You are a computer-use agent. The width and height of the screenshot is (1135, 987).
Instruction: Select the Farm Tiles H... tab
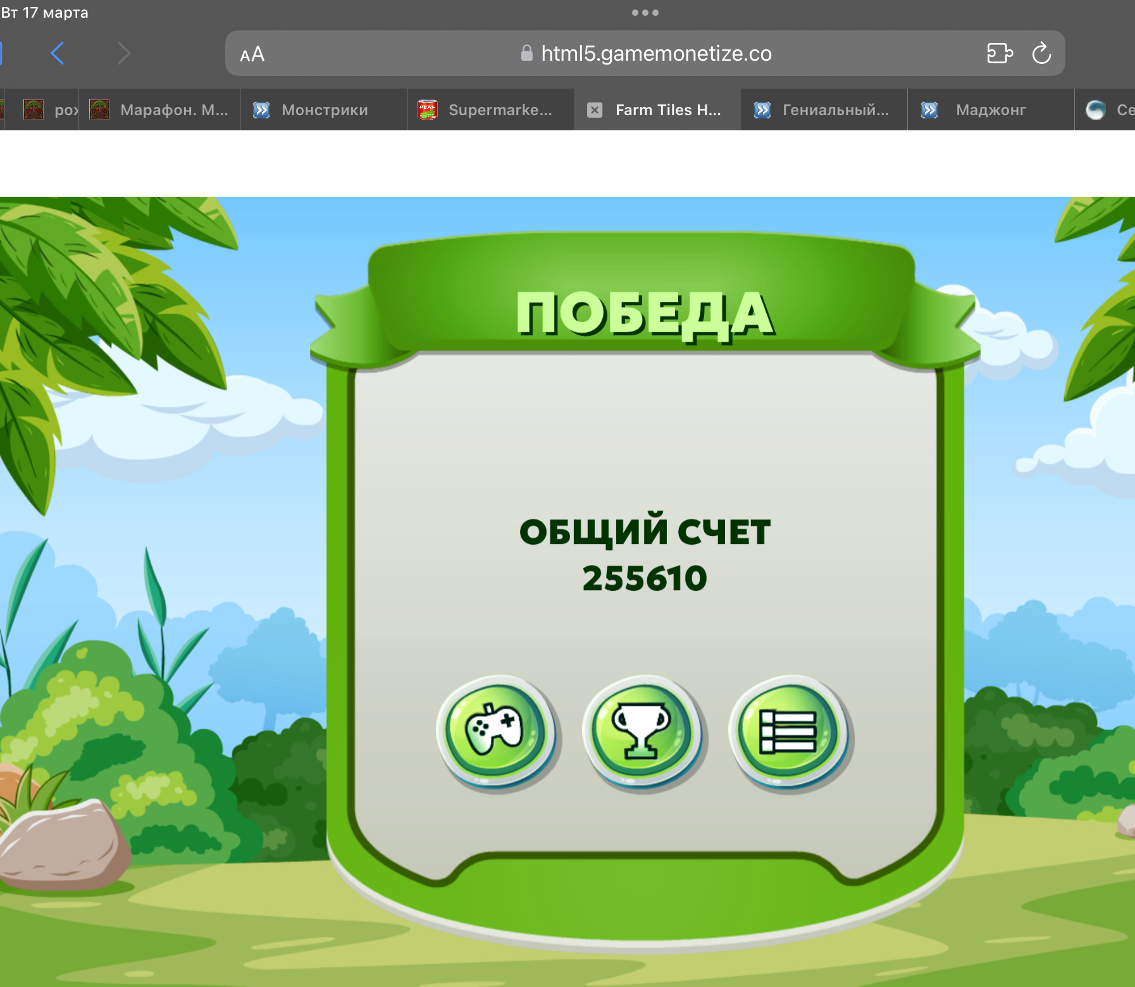667,110
